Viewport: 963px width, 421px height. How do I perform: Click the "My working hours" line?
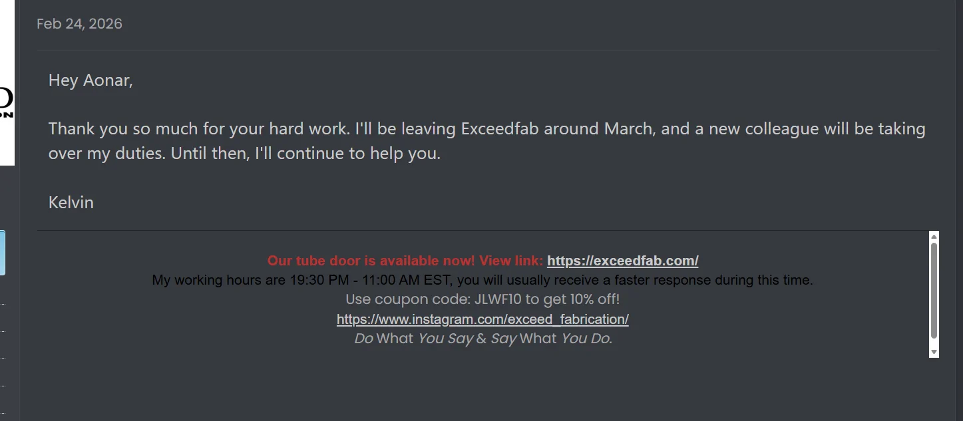coord(482,280)
